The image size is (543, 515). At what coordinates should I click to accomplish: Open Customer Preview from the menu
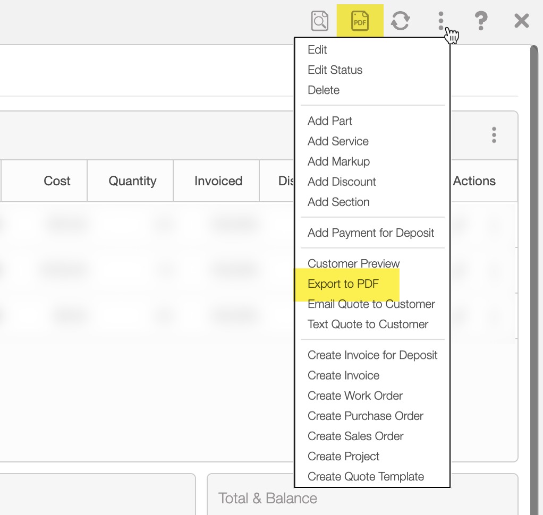coord(353,264)
